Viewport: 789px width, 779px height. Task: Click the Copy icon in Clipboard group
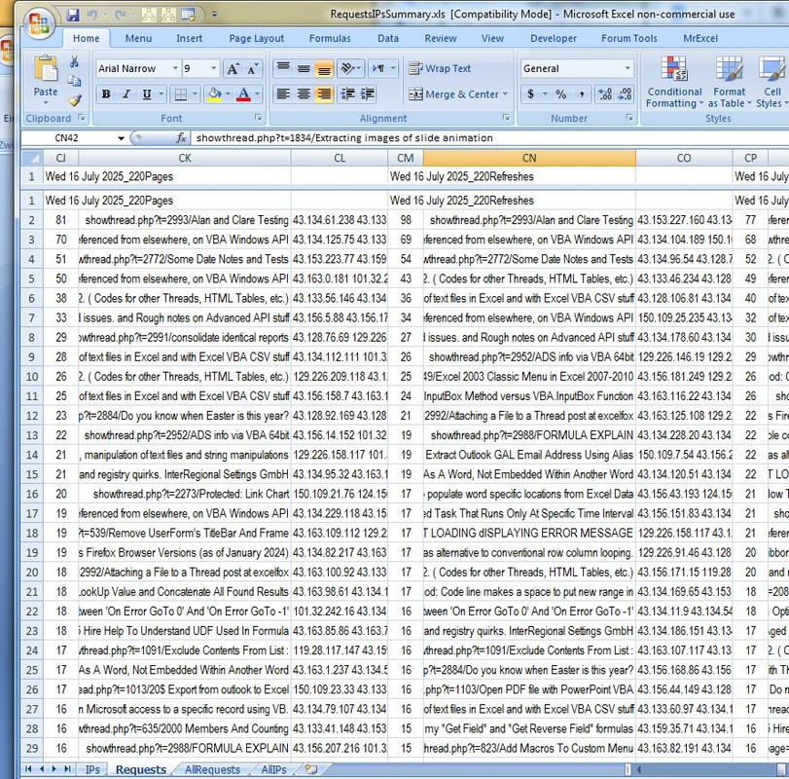(75, 81)
